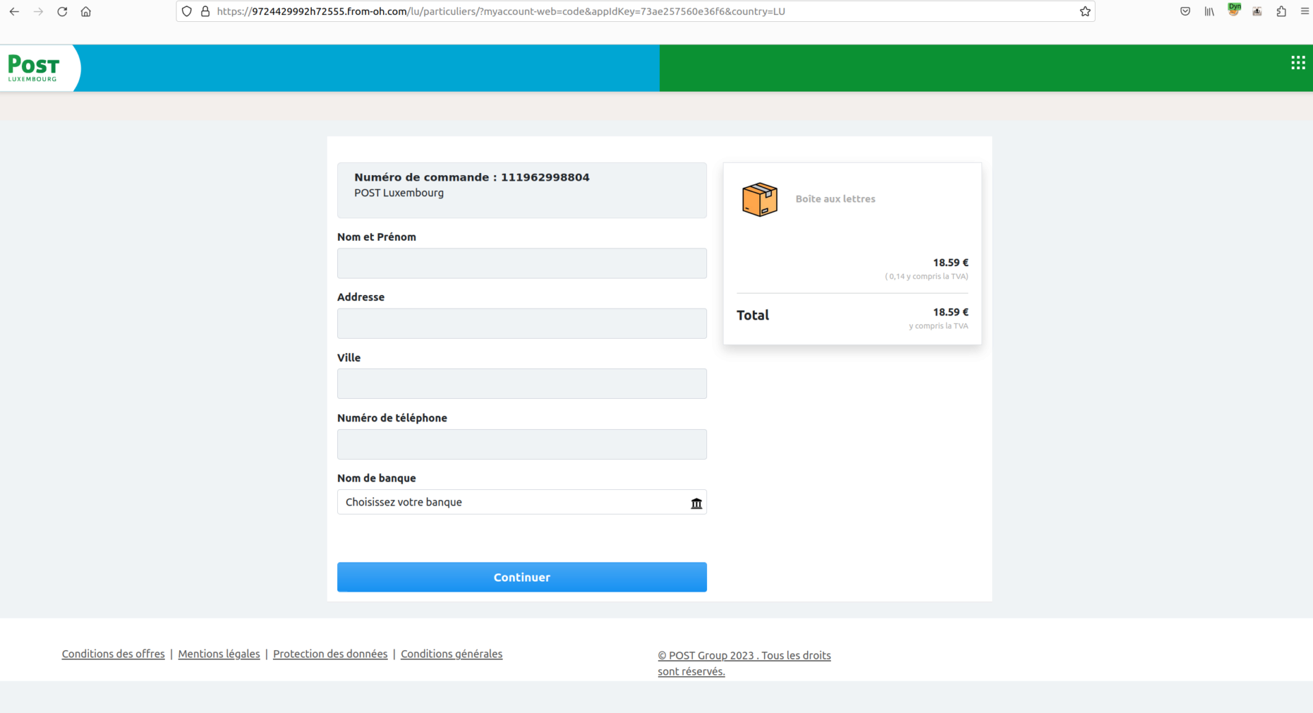Open the Protection des données link
The height and width of the screenshot is (713, 1313).
pos(330,654)
